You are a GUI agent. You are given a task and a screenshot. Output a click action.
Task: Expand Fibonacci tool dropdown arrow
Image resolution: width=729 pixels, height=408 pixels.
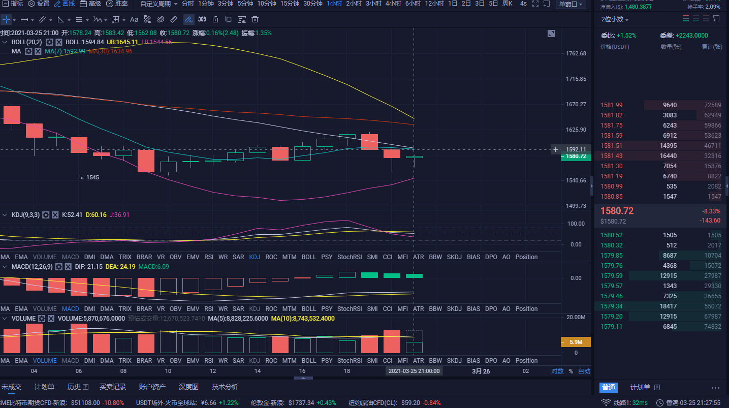pos(88,20)
